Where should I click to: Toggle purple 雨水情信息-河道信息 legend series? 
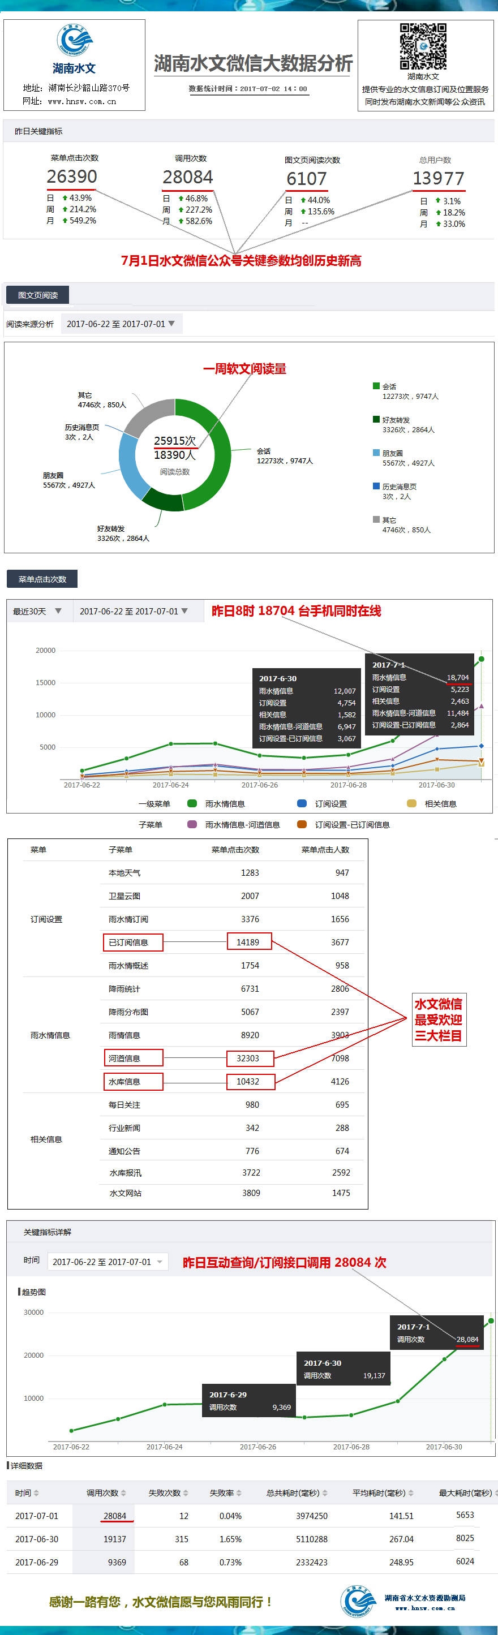[x=192, y=824]
